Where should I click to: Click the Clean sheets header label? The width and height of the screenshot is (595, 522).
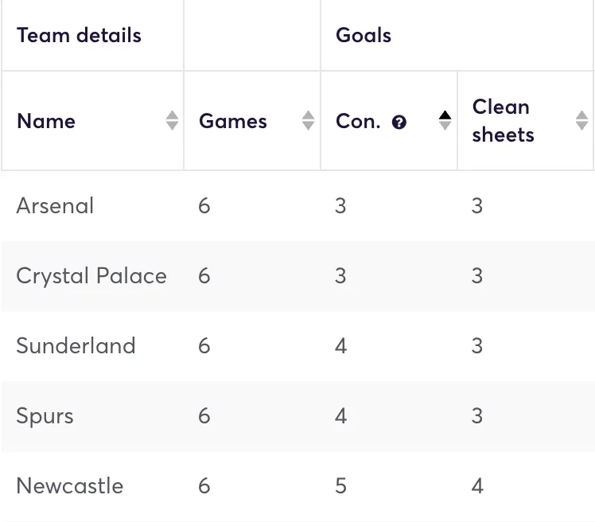[x=503, y=121]
